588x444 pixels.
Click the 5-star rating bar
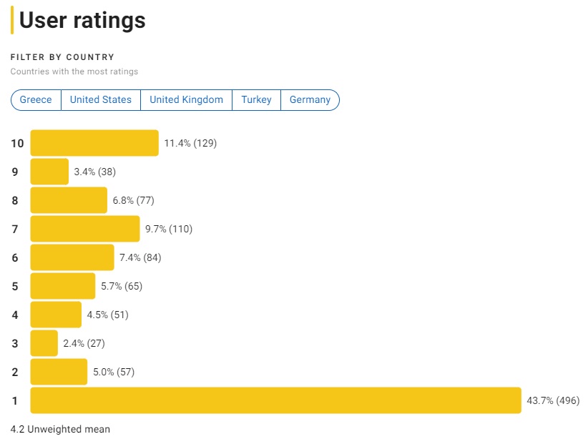point(63,286)
